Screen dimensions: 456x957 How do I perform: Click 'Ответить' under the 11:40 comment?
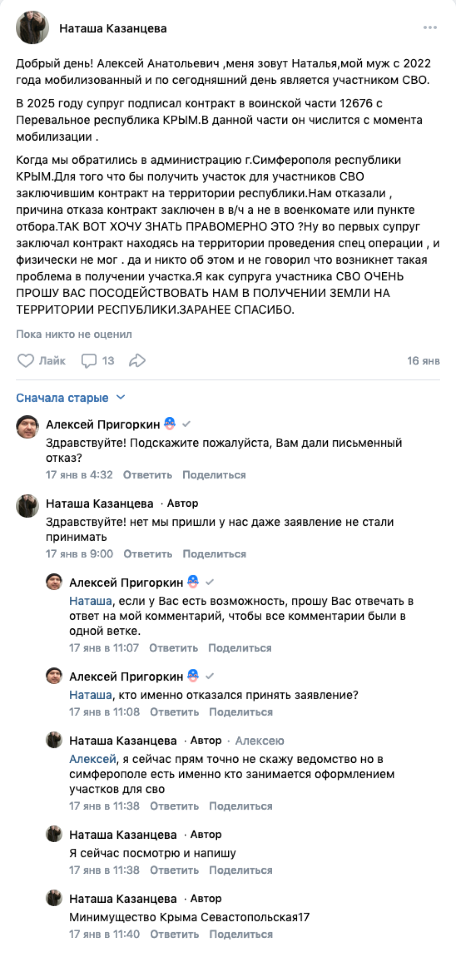174,935
